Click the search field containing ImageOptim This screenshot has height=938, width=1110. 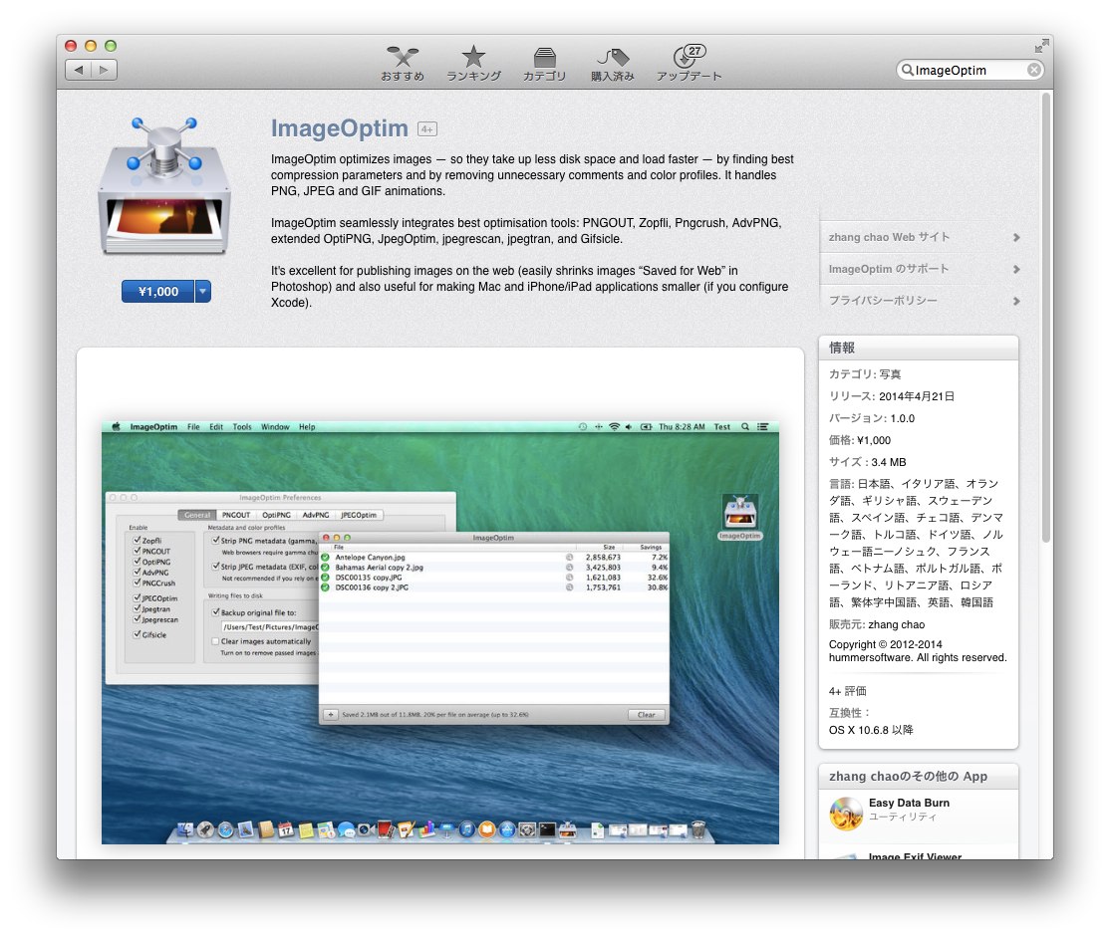tap(970, 70)
